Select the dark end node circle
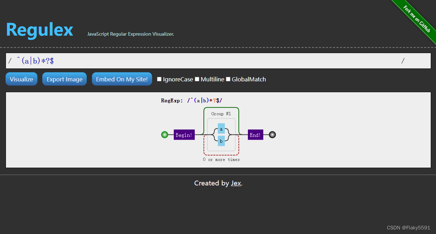Screen dimensions: 436x234 pyautogui.click(x=272, y=134)
